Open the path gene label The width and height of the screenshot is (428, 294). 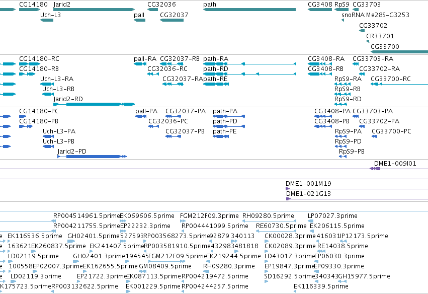tap(210, 5)
